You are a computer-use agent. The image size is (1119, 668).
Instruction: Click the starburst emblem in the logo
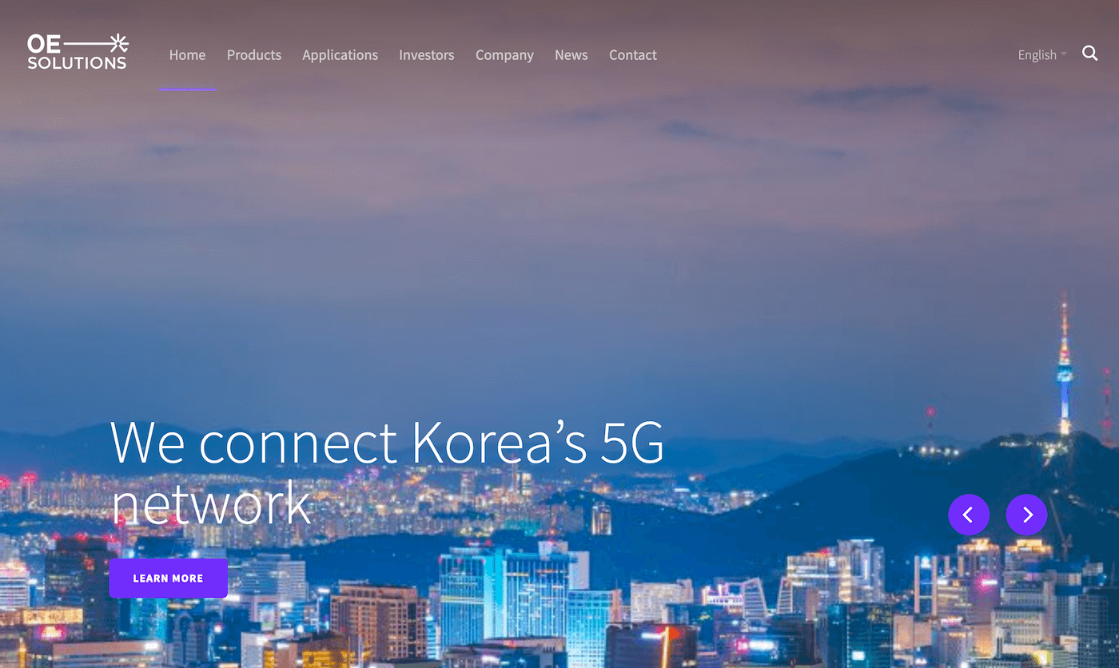(x=118, y=43)
